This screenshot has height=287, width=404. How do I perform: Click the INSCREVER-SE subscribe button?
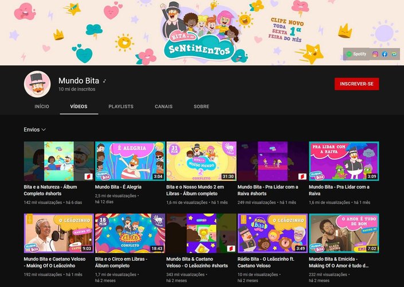[356, 84]
